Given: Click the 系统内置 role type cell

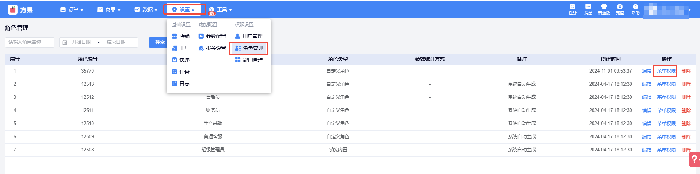Looking at the screenshot, I should pyautogui.click(x=338, y=150).
